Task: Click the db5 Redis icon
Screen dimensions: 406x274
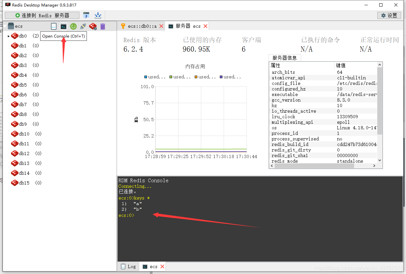Action: click(15, 85)
